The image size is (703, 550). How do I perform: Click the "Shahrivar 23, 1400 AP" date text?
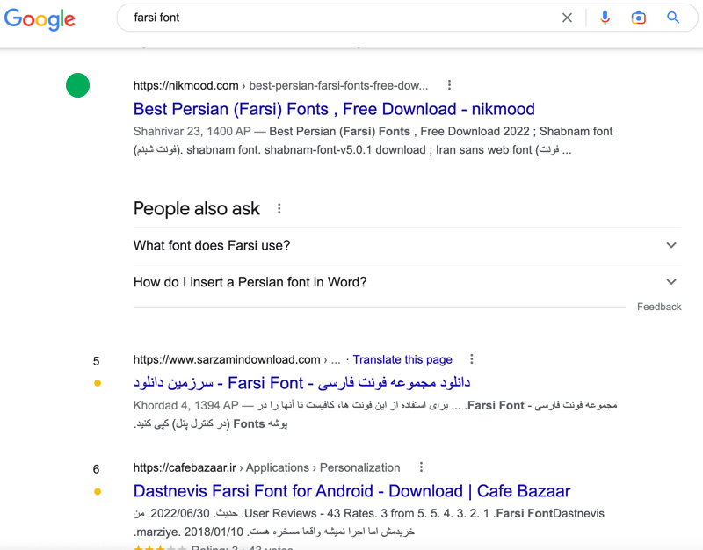click(x=192, y=131)
